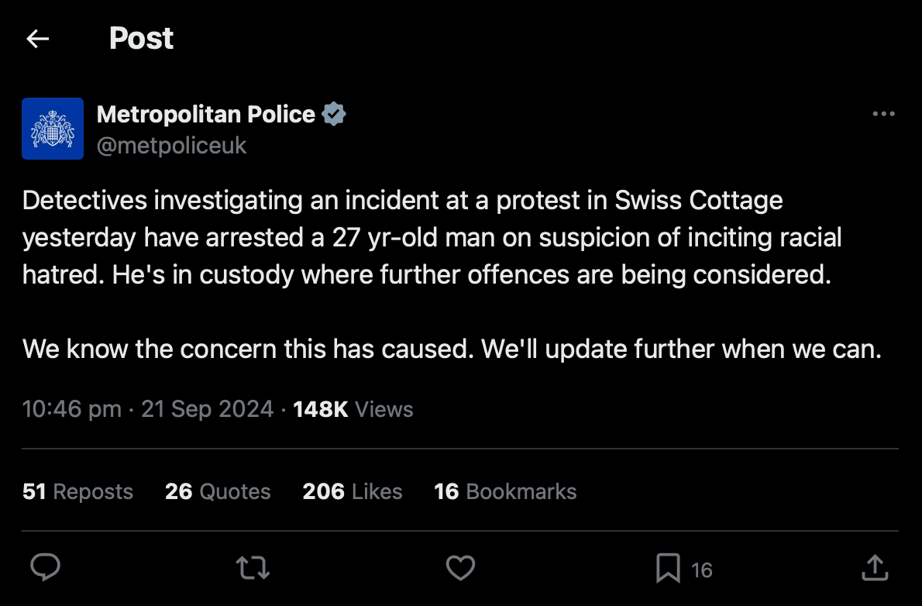Viewport: 922px width, 606px height.
Task: Repost using the retweet arrows icon
Action: [x=253, y=569]
